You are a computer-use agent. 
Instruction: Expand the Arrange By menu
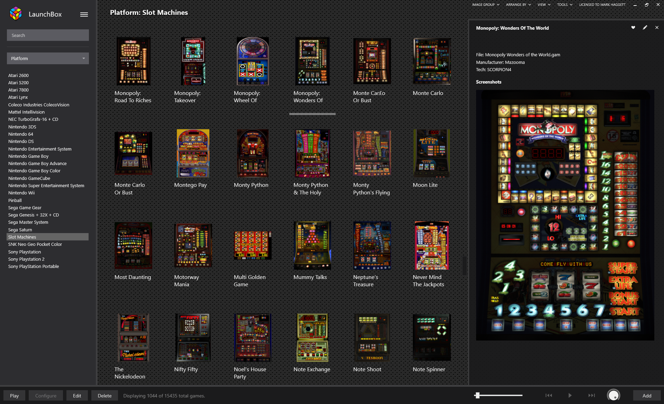[518, 4]
